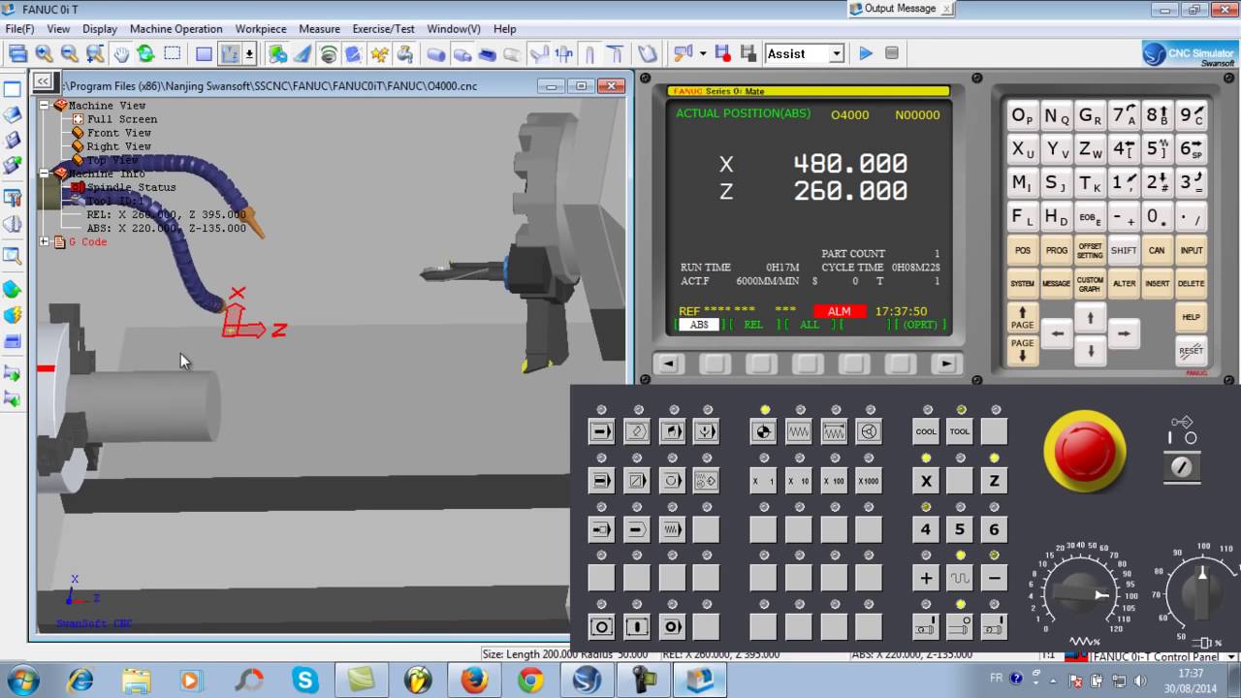The height and width of the screenshot is (698, 1241).
Task: Click the handwheel mode machine button
Action: click(x=869, y=431)
